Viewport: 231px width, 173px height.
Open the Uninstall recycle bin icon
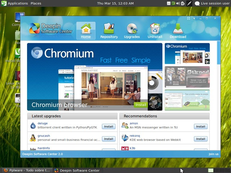[155, 28]
